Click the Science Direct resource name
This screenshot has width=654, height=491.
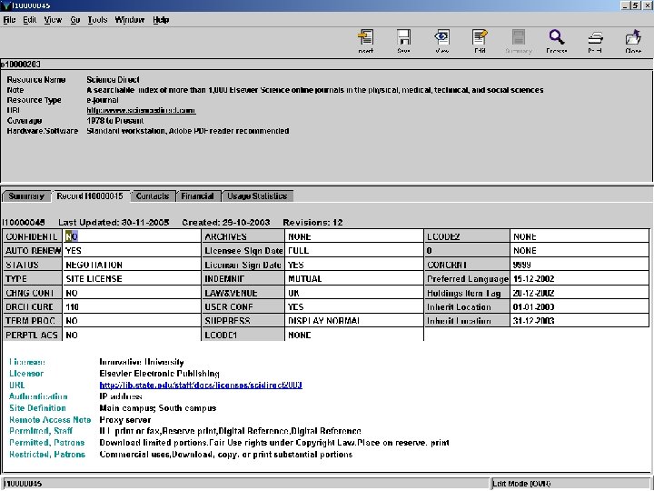pos(113,79)
